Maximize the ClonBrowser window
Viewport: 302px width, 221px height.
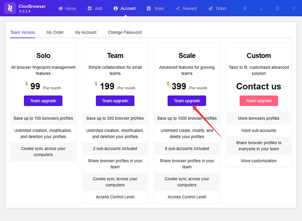(277, 8)
